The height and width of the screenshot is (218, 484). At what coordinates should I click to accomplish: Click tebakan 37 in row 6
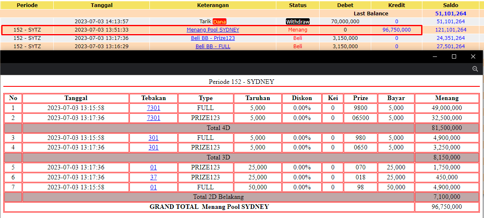tap(154, 177)
